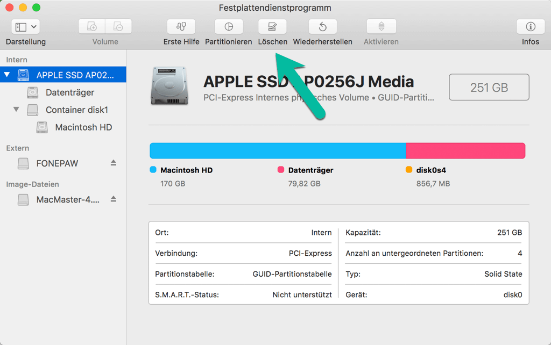Click the disk0s4 legend label
551x345 pixels.
pos(431,170)
